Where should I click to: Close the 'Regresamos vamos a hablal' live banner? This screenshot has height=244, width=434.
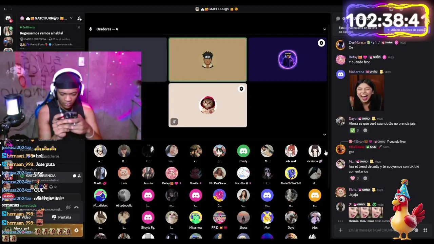tap(79, 27)
